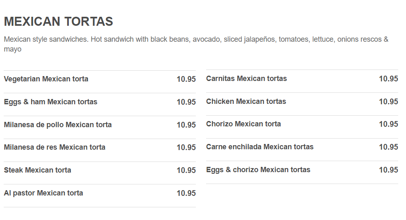The image size is (406, 220).
Task: Select Eggs & chorizo Mexican tortas
Action: coord(258,170)
